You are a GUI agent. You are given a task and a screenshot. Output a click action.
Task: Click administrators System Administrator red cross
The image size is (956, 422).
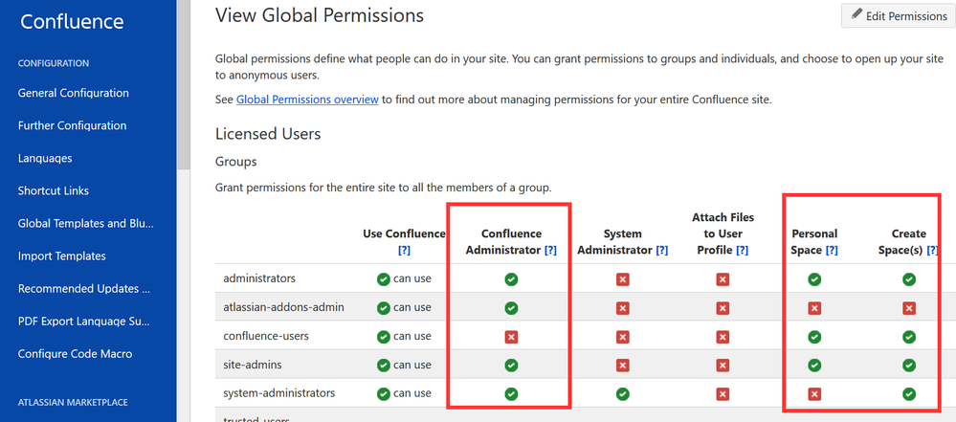tap(622, 279)
